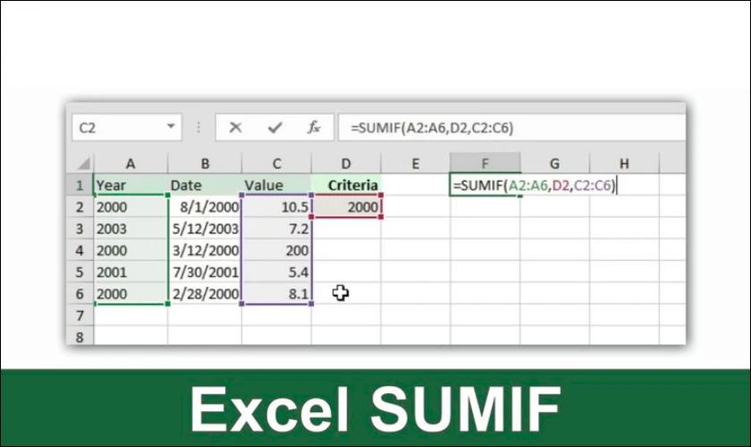
Task: Click cell A6 with year 2000
Action: pos(131,294)
